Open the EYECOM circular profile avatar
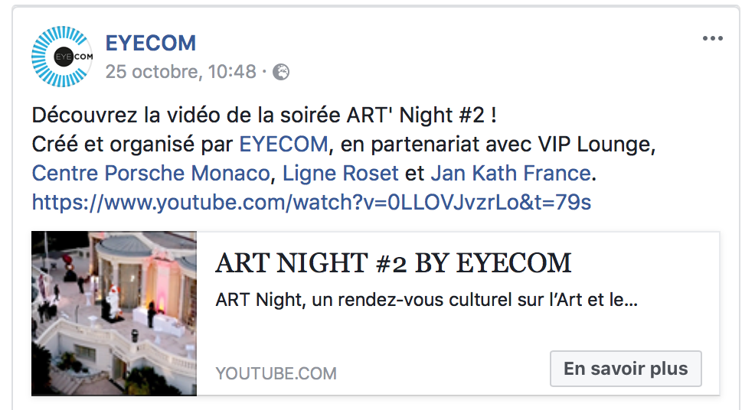This screenshot has width=755, height=410. [x=61, y=57]
